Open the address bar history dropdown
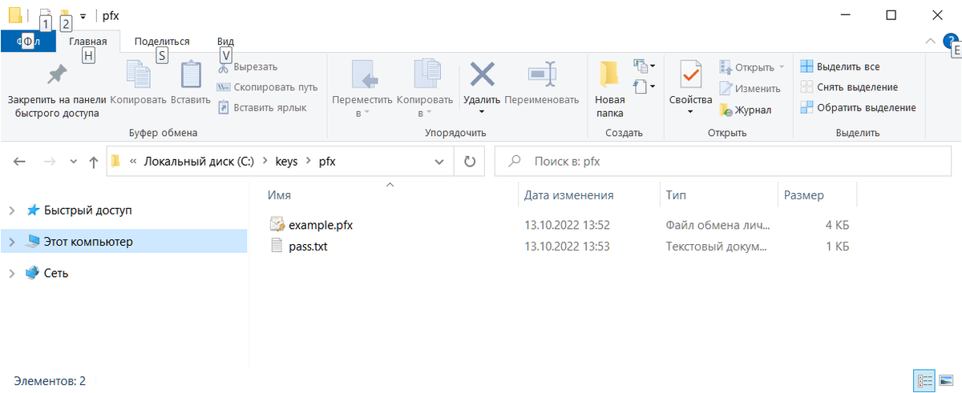 (439, 161)
